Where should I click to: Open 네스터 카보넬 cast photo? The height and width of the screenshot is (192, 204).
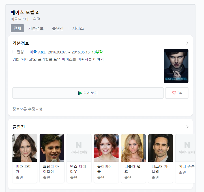point(160,148)
